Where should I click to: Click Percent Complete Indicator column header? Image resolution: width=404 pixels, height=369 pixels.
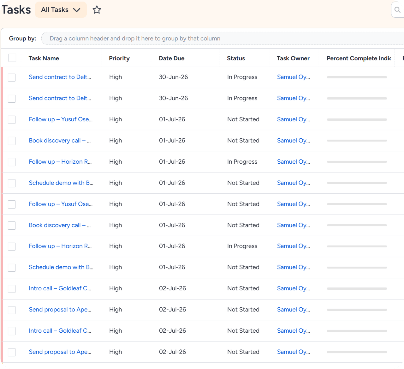[359, 58]
